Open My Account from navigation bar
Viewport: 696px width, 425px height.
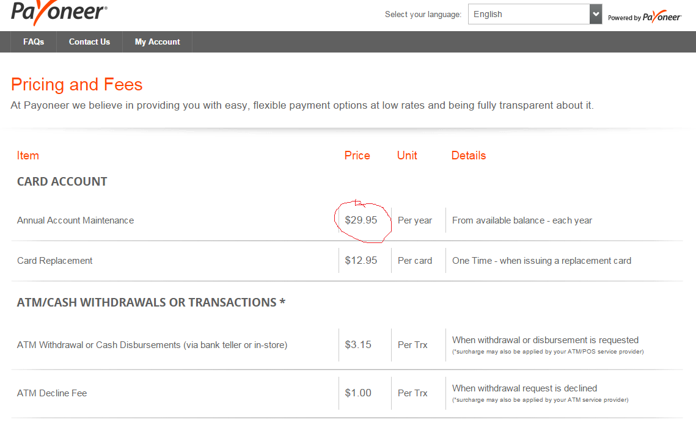click(157, 42)
